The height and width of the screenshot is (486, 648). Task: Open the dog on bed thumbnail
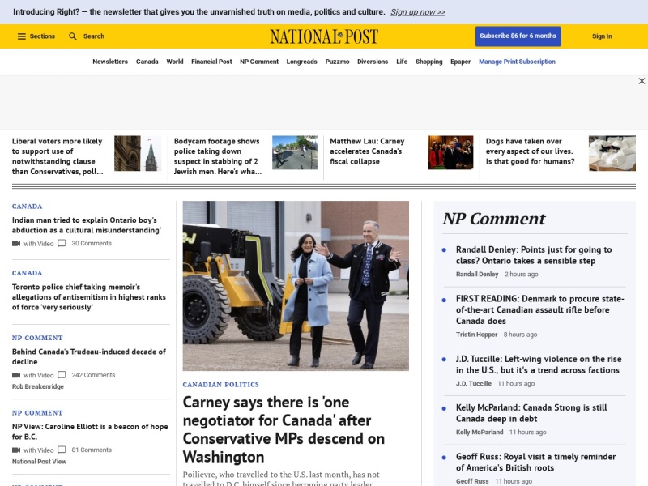pyautogui.click(x=612, y=153)
